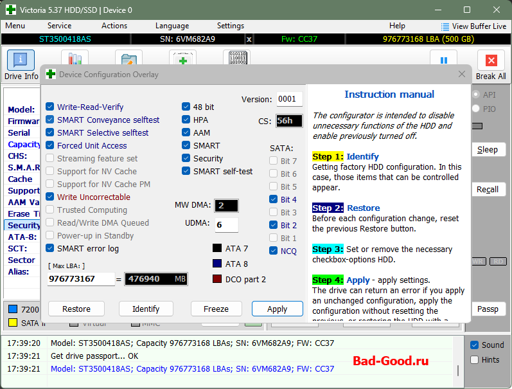
Task: Enable the Hints checkbox
Action: click(474, 360)
